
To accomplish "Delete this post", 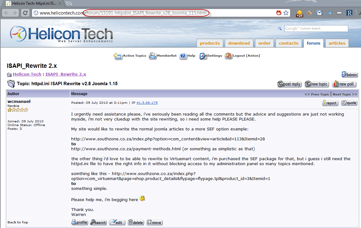I will click(136, 222).
